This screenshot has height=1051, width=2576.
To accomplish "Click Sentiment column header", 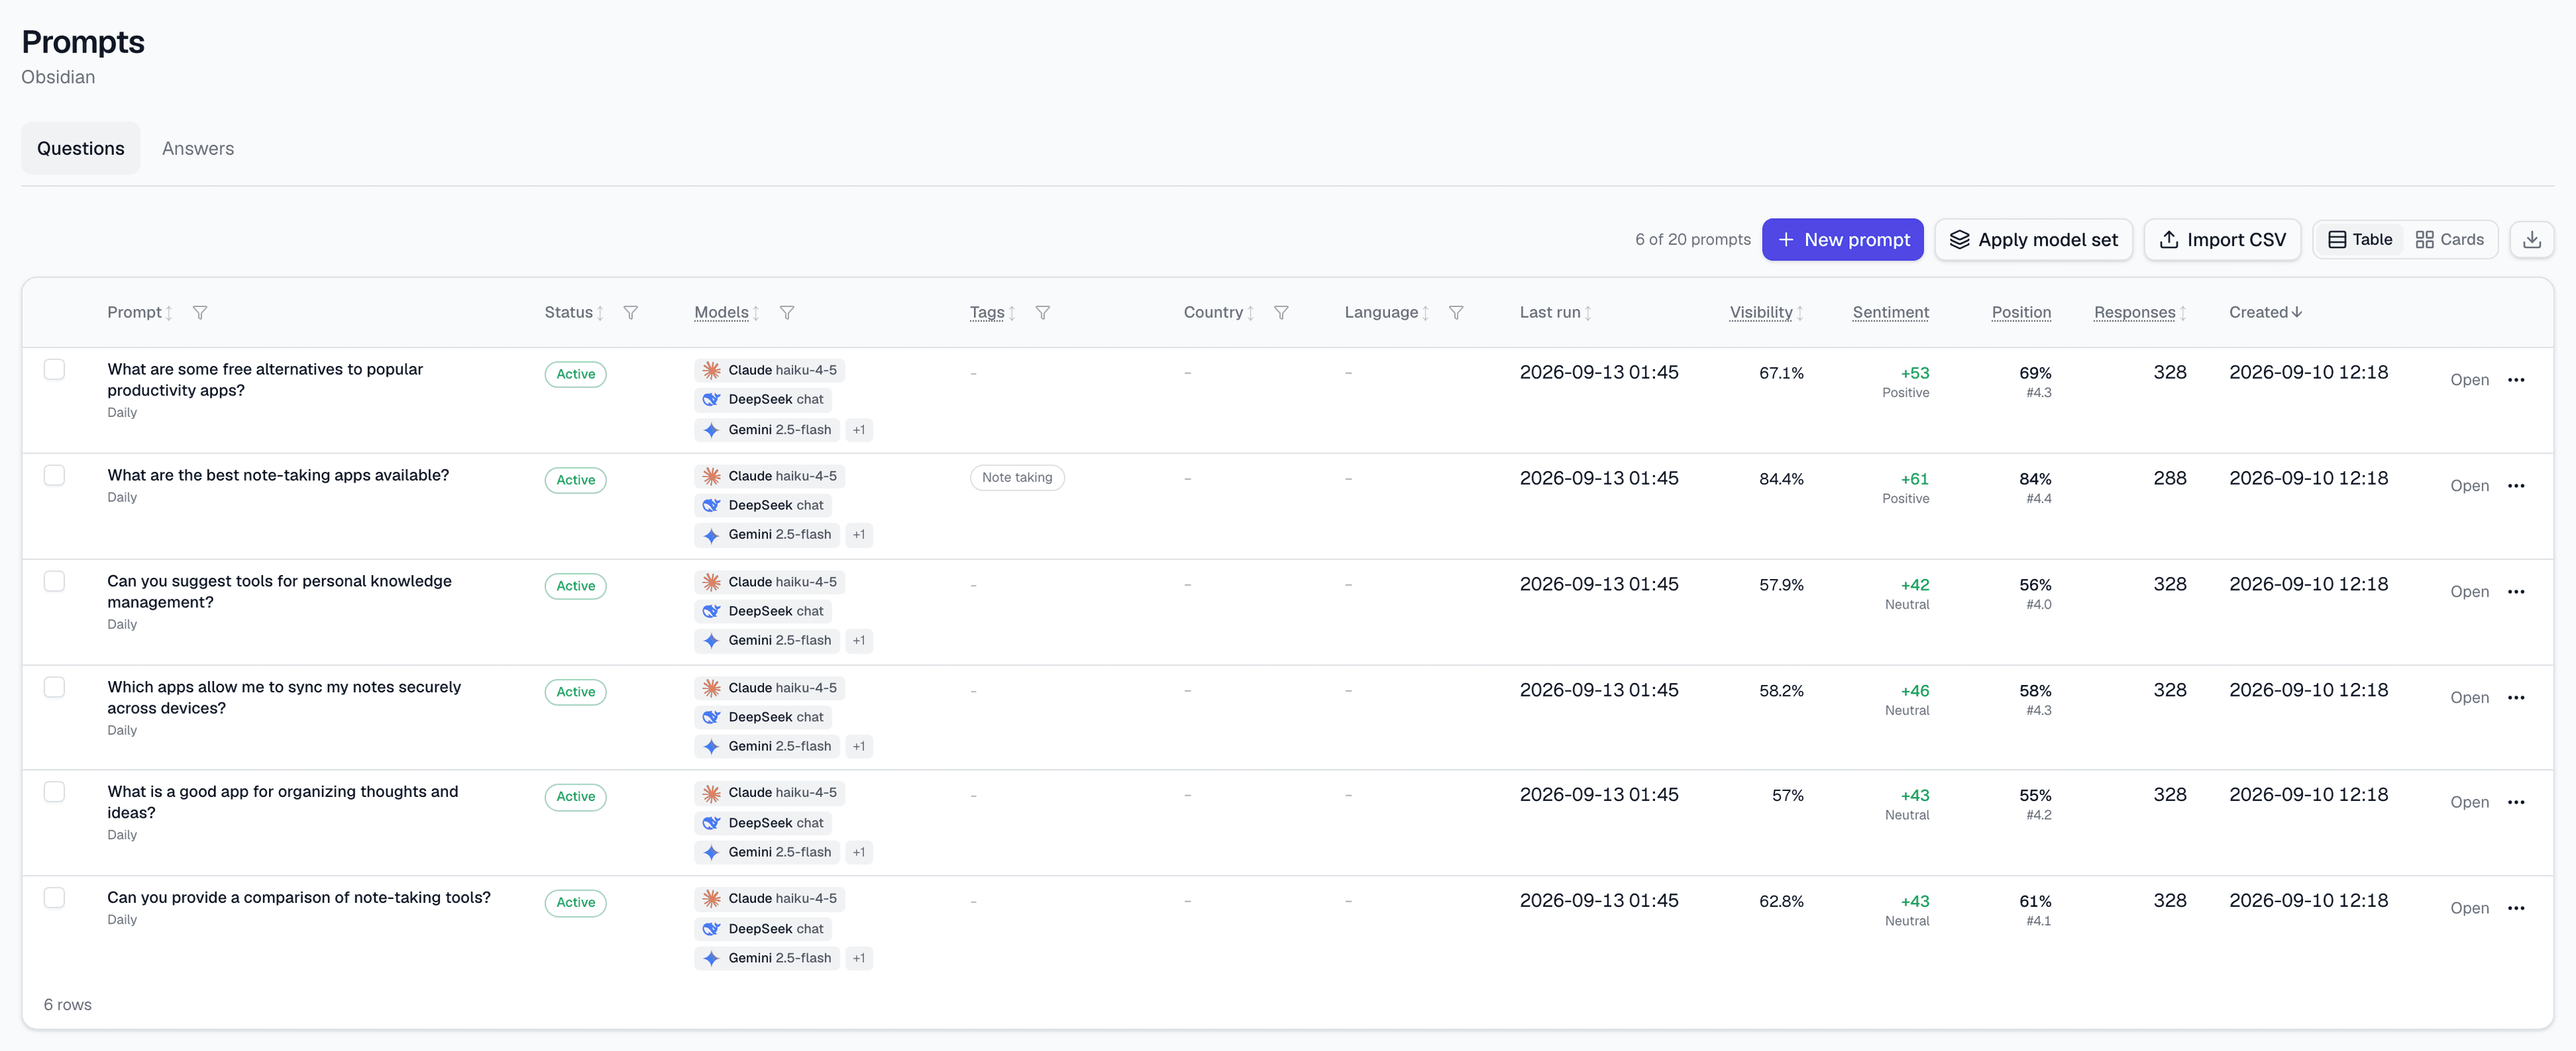I will (x=1890, y=313).
